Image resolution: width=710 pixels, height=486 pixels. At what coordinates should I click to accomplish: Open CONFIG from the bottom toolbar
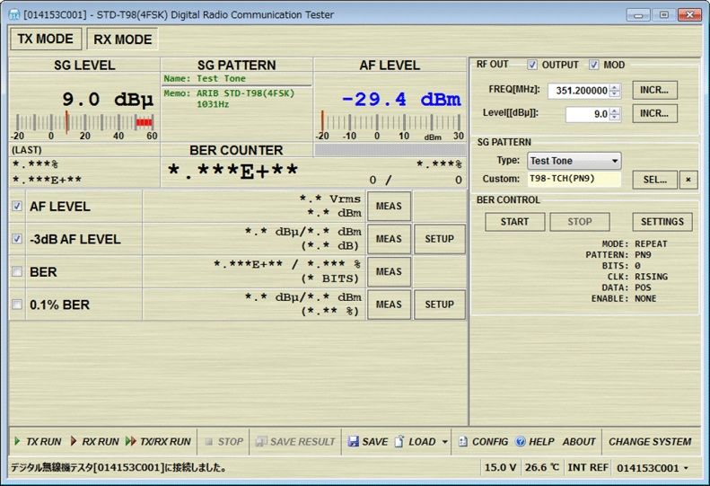coord(483,442)
